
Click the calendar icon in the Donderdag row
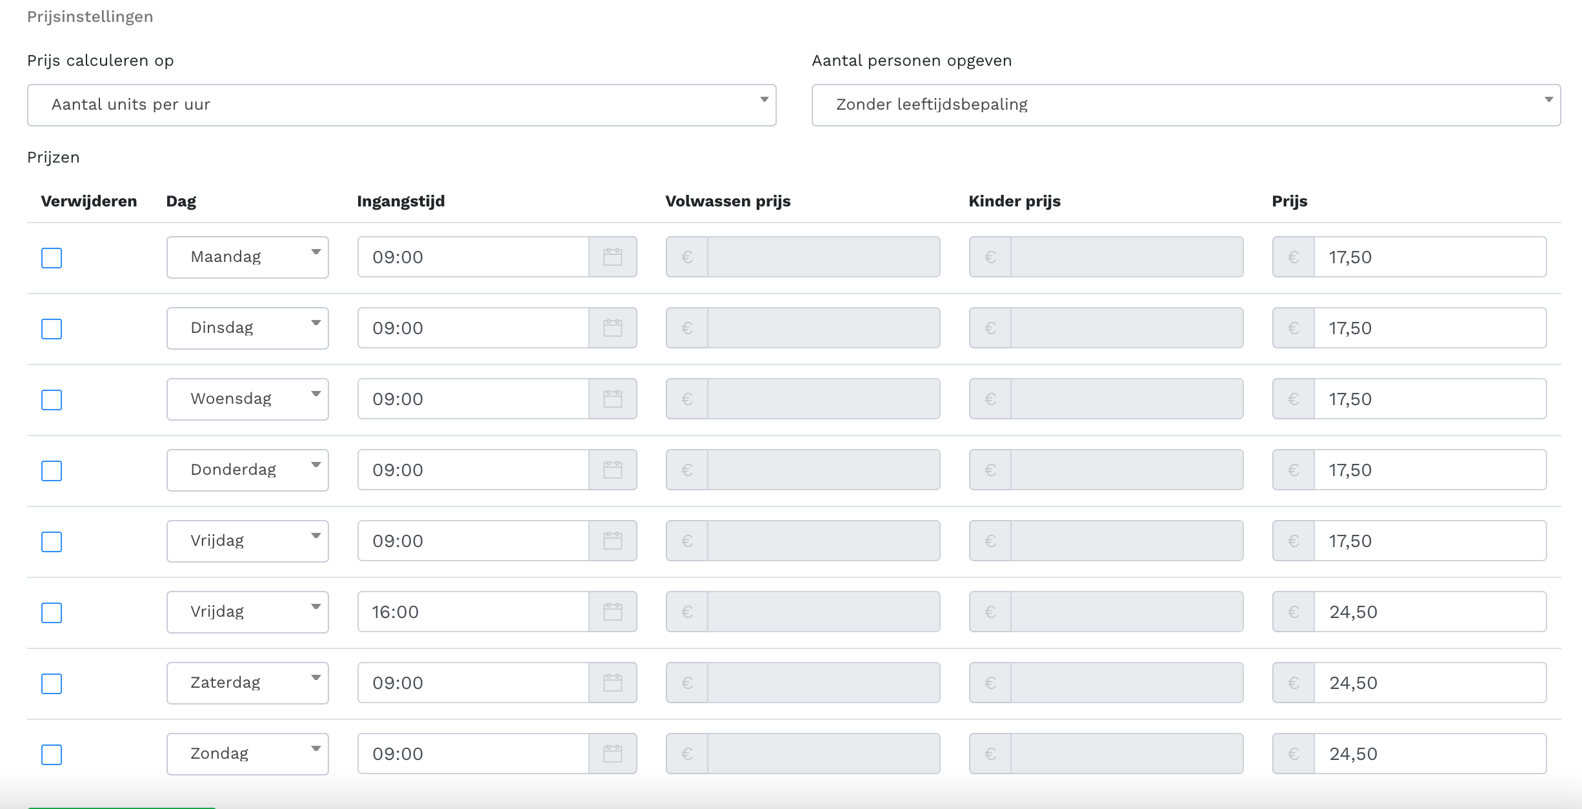[612, 470]
